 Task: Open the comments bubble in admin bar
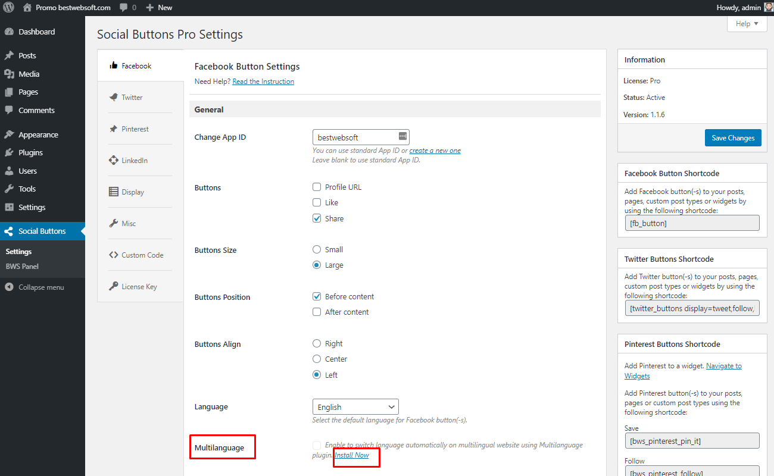tap(123, 8)
